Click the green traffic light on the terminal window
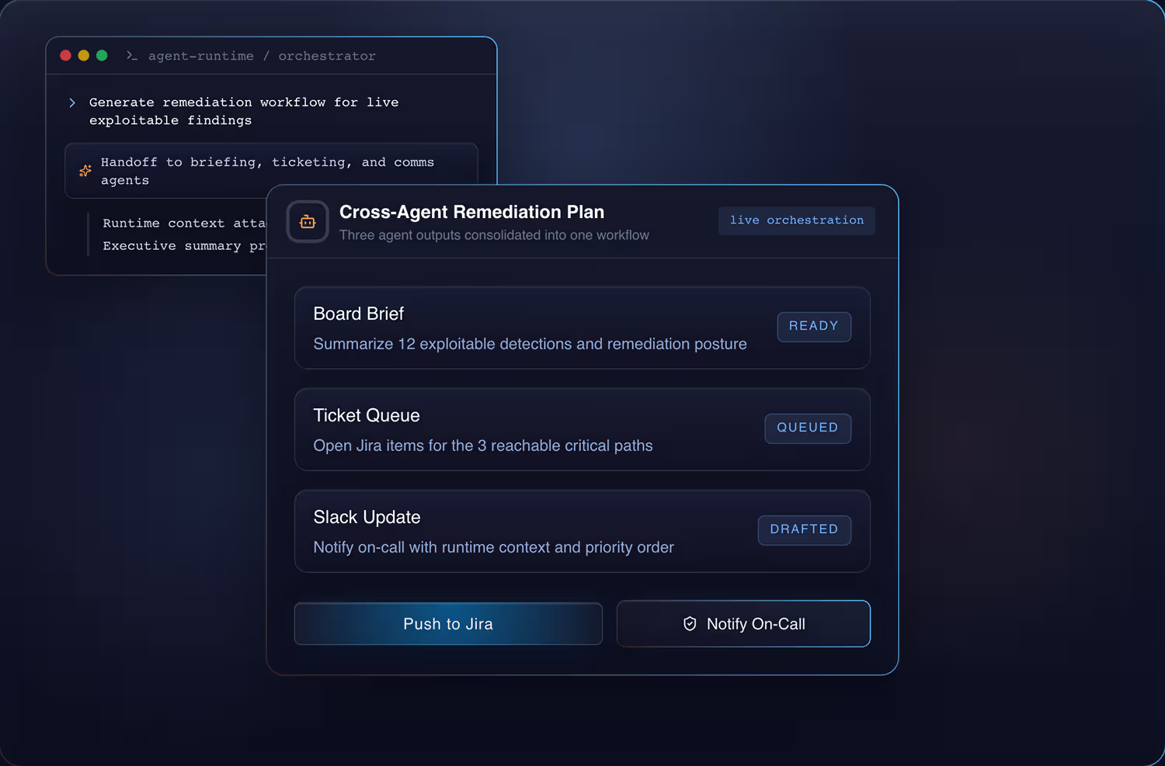Image resolution: width=1165 pixels, height=766 pixels. click(102, 55)
